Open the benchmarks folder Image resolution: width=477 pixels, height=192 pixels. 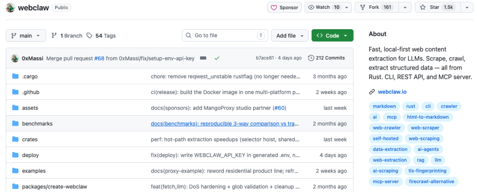pos(38,124)
